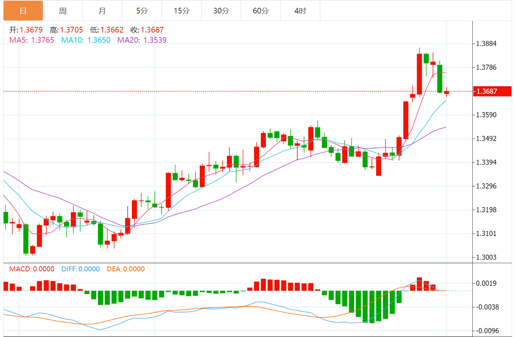
Task: Select the 日 daily chart tab
Action: [23, 11]
